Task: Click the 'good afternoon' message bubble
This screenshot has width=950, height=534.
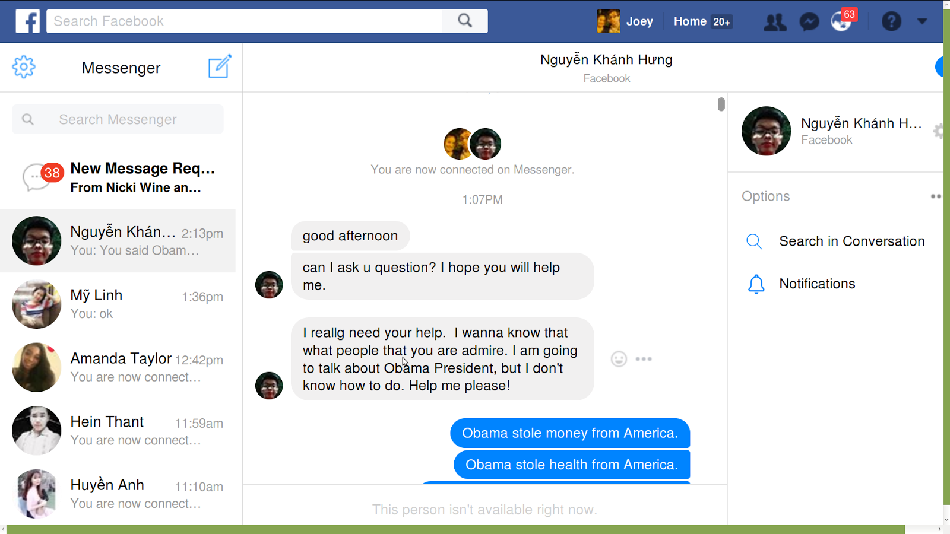Action: (350, 236)
